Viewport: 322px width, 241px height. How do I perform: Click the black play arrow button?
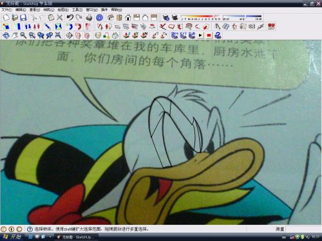coord(200,35)
